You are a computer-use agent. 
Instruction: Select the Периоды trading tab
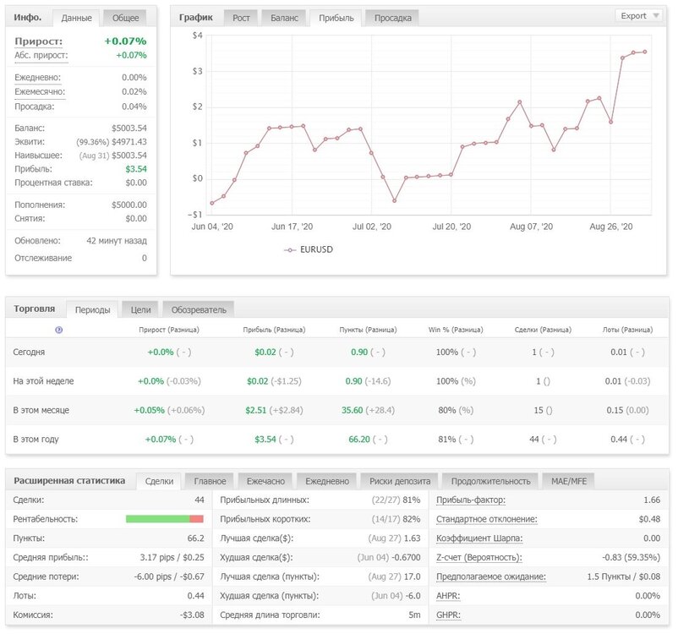pos(92,309)
